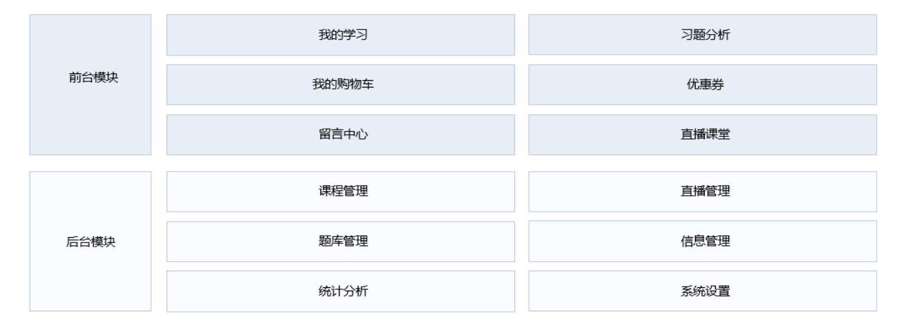
Task: Select the 后台模块 block
Action: point(90,241)
